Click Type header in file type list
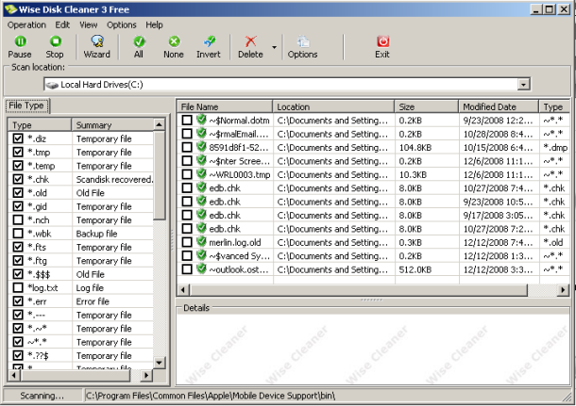This screenshot has height=406, width=576. point(40,125)
